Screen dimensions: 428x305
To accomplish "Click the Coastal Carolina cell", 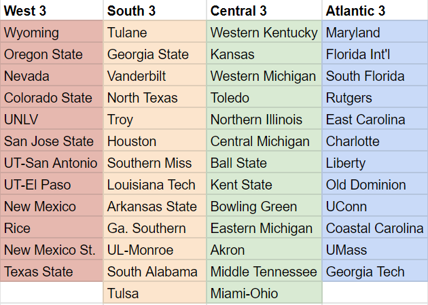I will (x=375, y=228).
